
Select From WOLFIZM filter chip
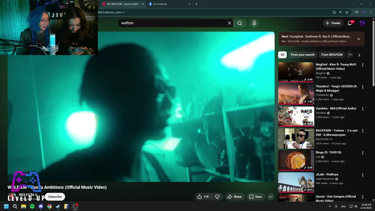pos(332,55)
